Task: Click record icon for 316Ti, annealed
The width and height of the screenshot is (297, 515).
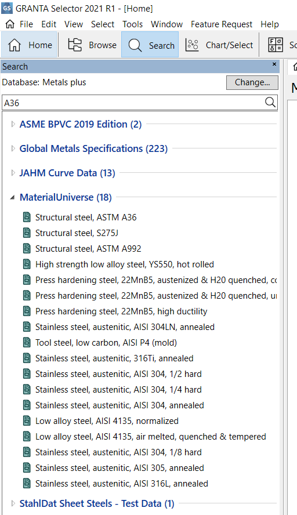Action: coord(27,358)
